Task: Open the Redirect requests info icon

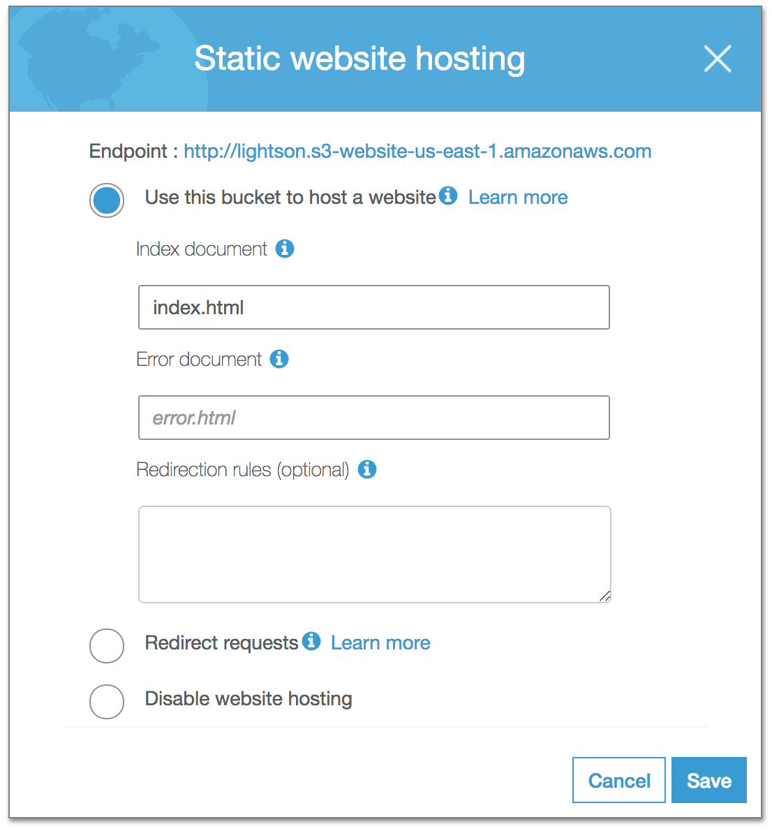Action: (x=311, y=641)
